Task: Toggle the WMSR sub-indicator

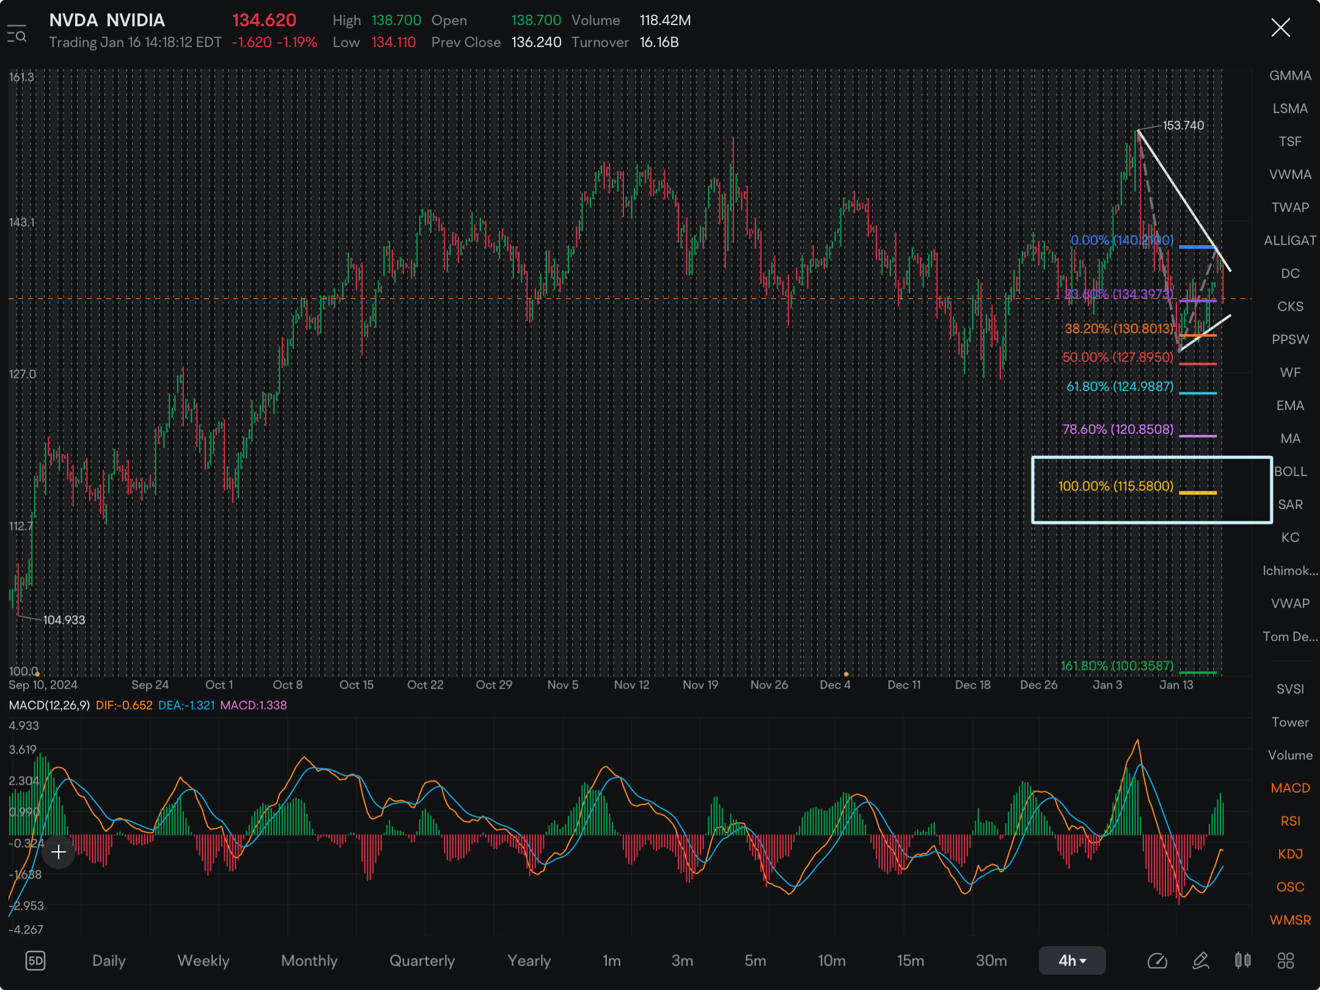Action: coord(1290,920)
